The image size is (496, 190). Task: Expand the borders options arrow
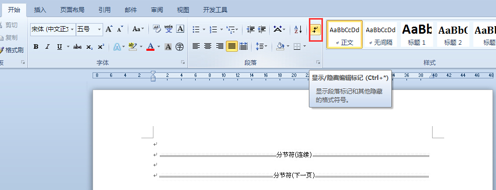point(304,46)
